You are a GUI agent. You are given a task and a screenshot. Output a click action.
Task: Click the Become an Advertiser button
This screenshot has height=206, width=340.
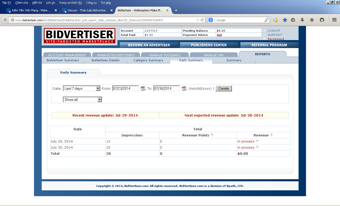point(149,45)
